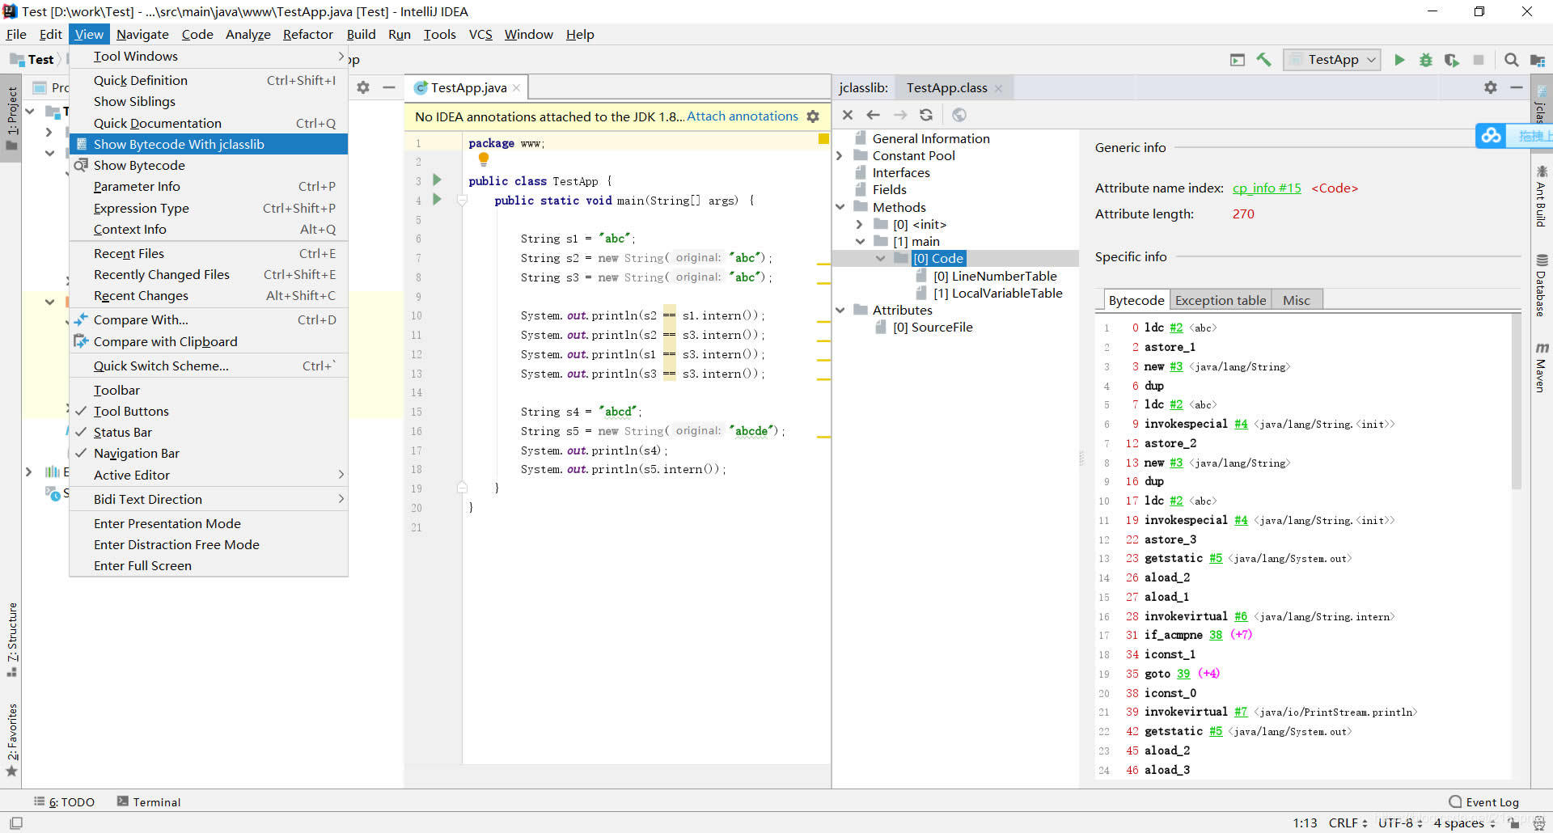Open the Maven tool window on right stripe
This screenshot has width=1553, height=833.
(x=1542, y=368)
